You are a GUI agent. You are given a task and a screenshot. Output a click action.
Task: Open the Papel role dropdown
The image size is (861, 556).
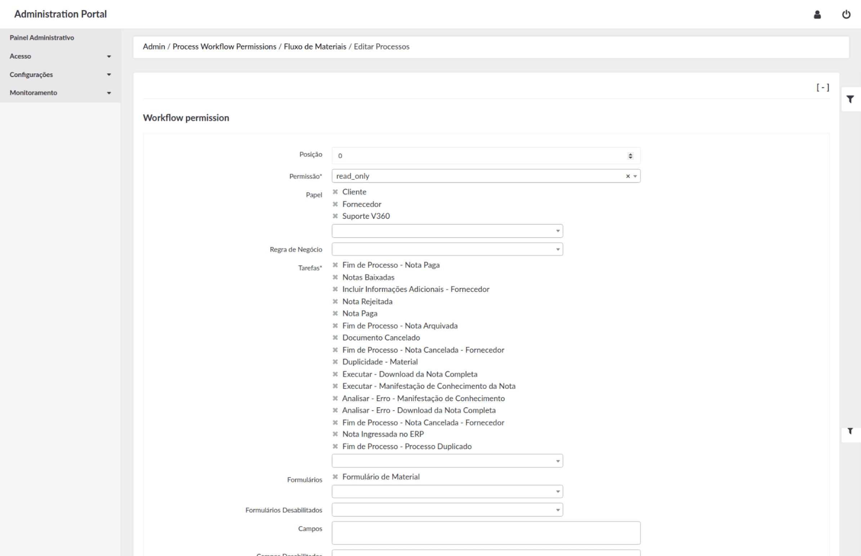[447, 231]
